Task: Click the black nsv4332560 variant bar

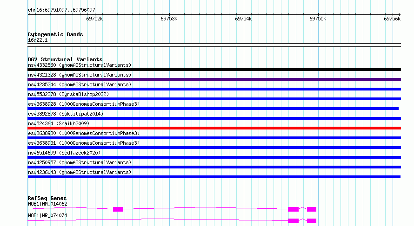Action: click(214, 70)
